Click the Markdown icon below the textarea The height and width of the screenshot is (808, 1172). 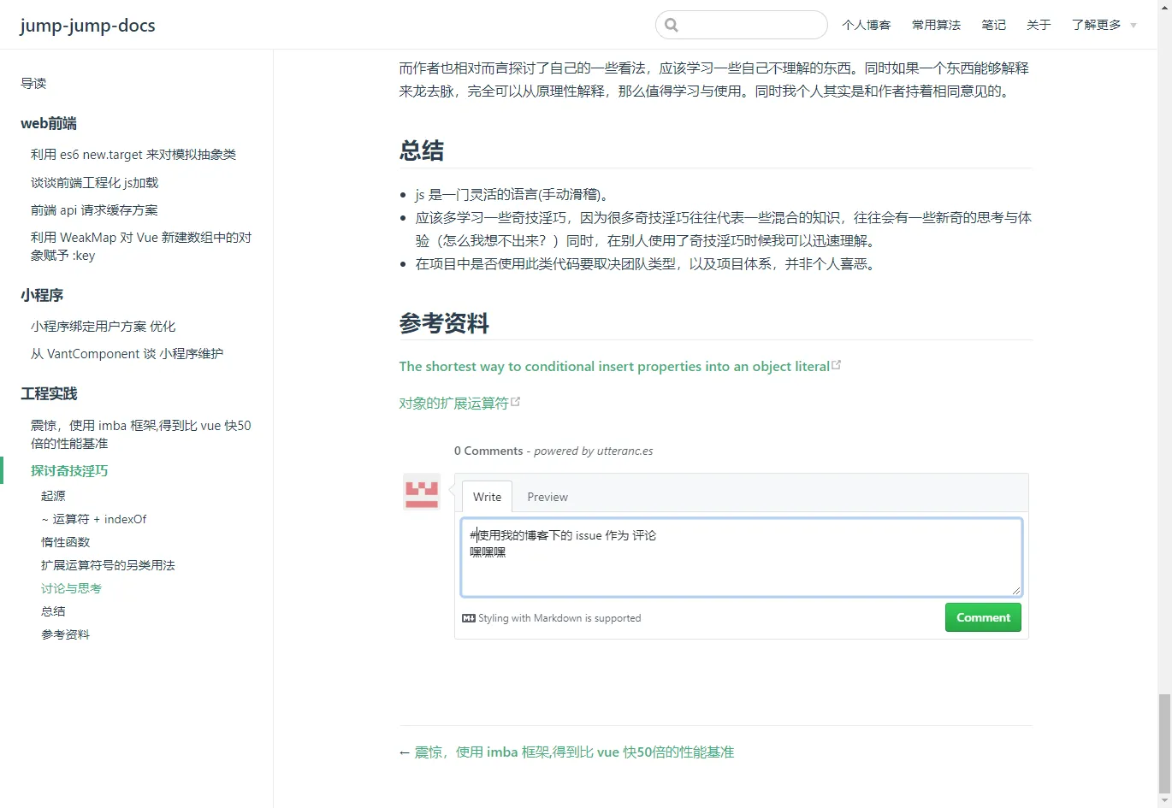coord(469,618)
